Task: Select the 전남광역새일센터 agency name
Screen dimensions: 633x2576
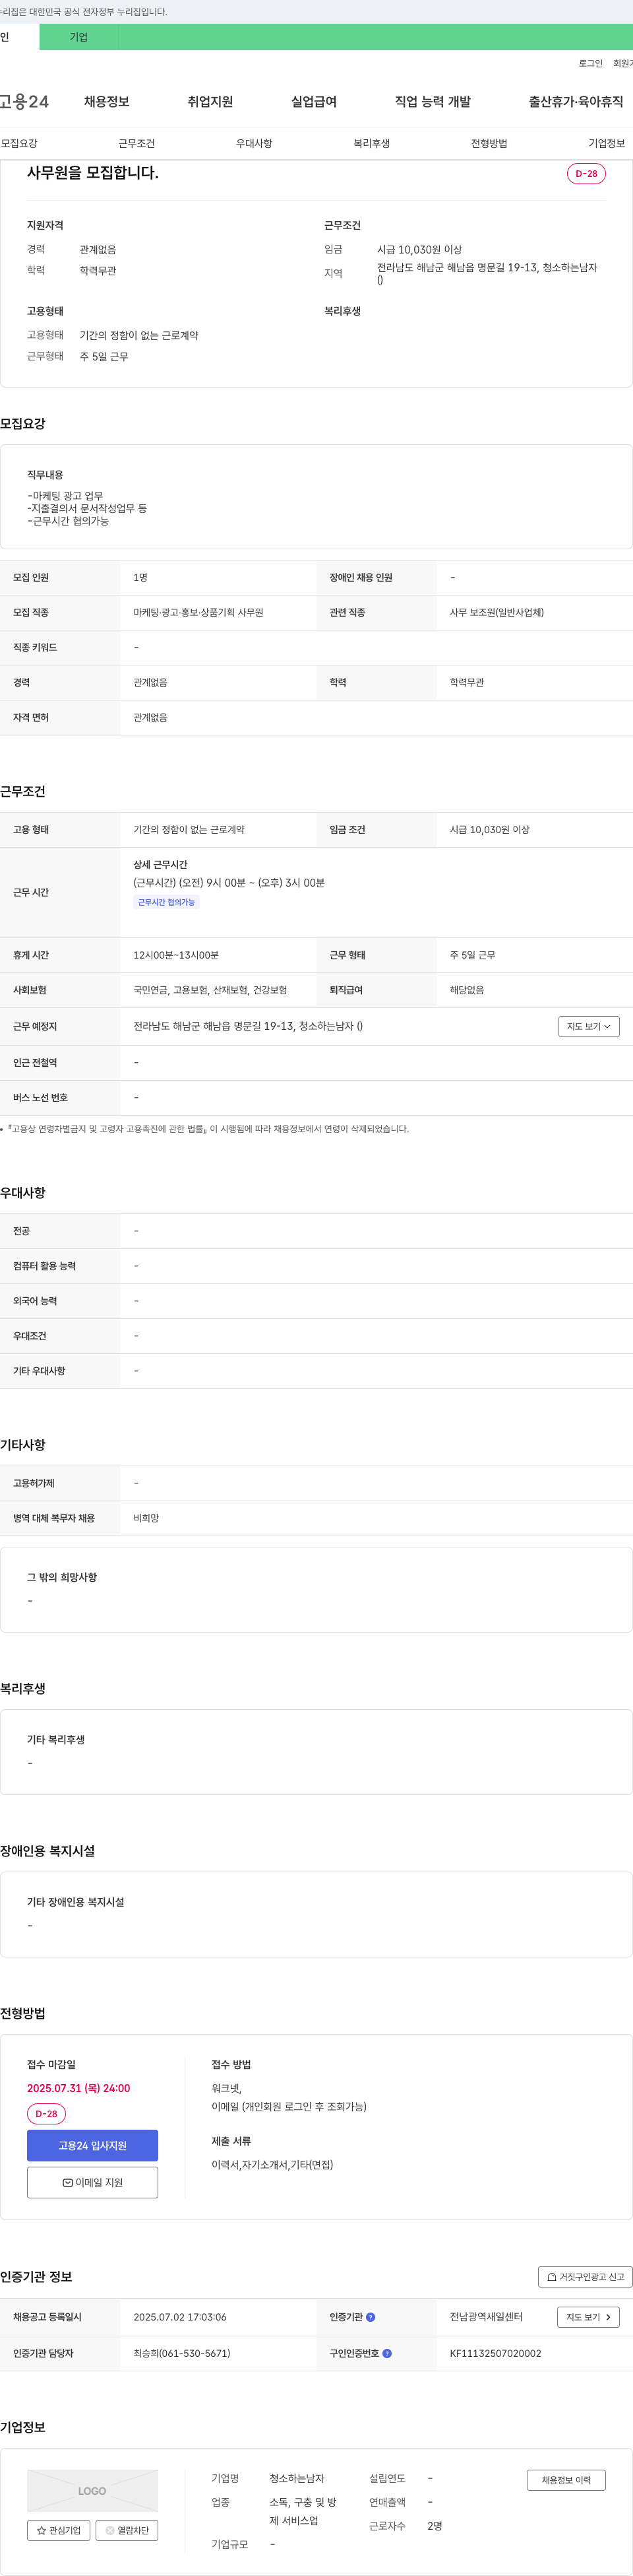Action: pos(486,2317)
